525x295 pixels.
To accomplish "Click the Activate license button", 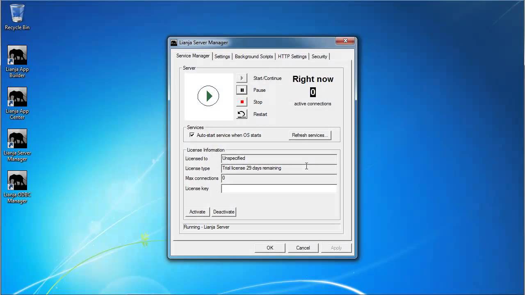I will point(197,212).
